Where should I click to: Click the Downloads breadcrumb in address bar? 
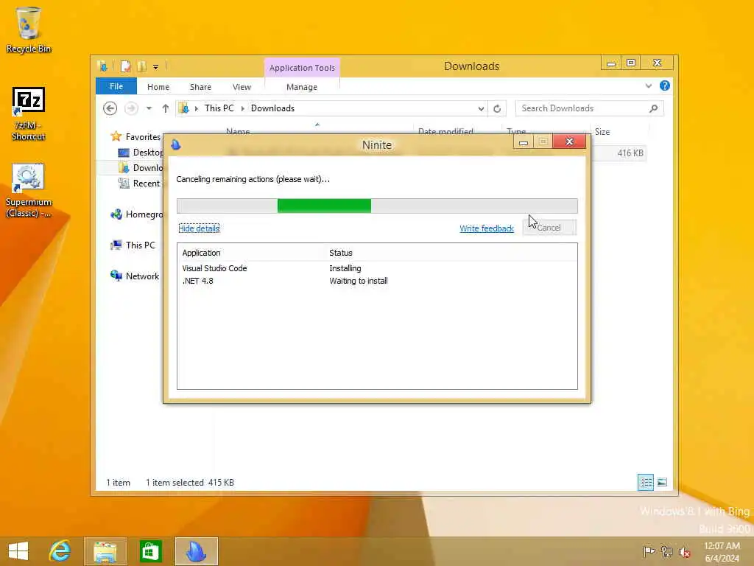pos(272,108)
